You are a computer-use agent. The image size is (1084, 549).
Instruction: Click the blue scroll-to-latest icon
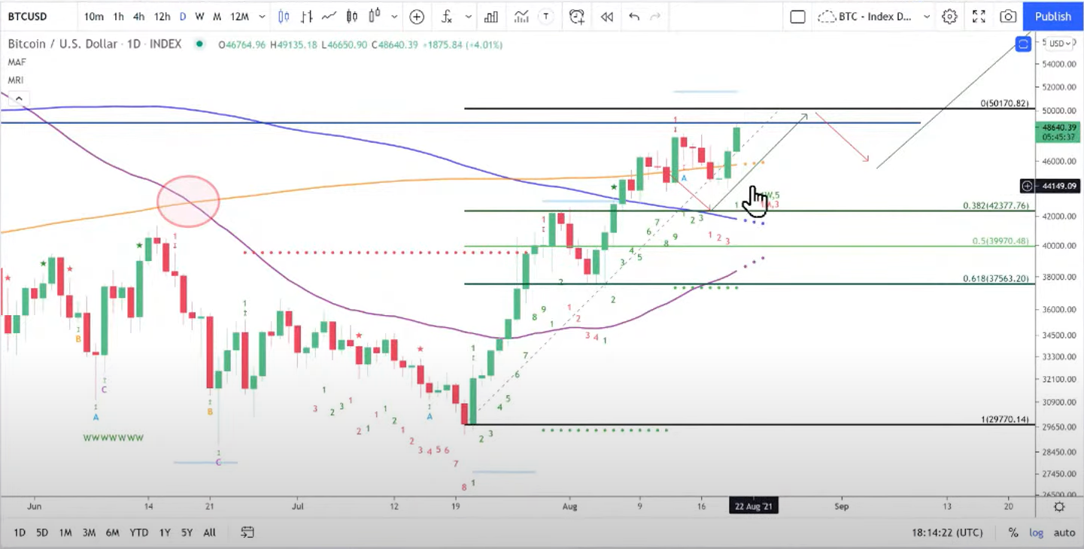[x=1023, y=44]
